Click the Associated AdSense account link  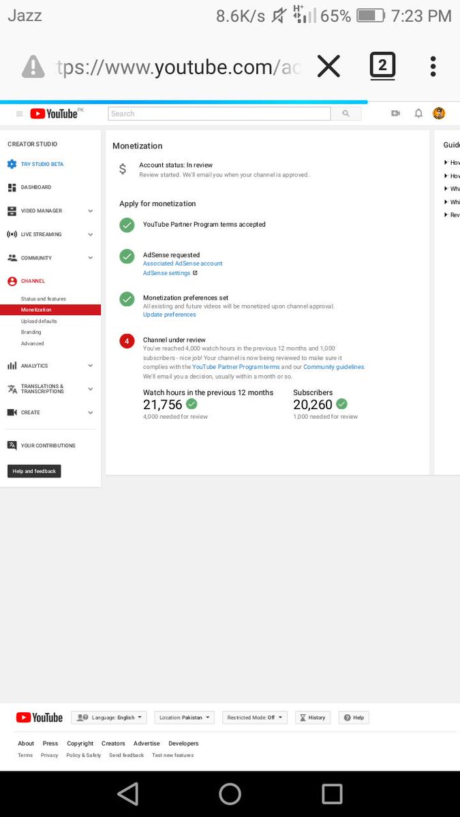[183, 263]
